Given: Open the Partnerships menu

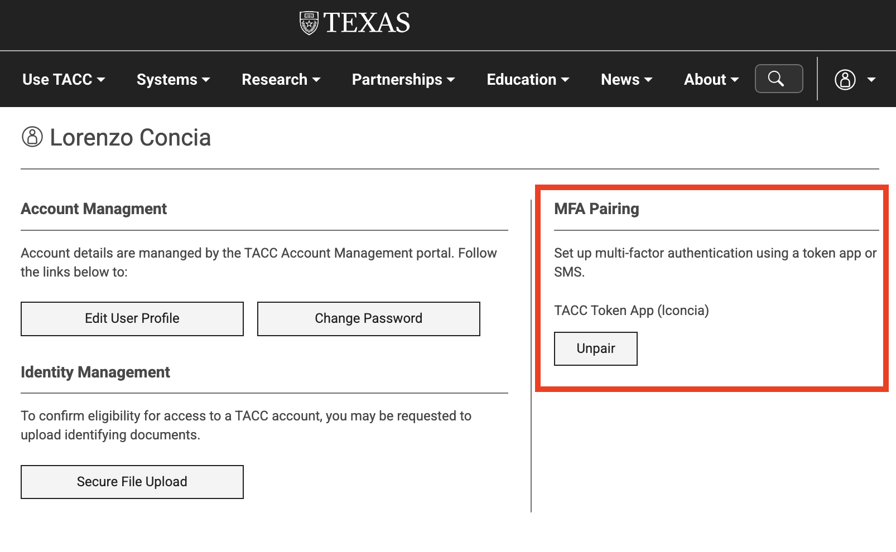Looking at the screenshot, I should pos(403,79).
